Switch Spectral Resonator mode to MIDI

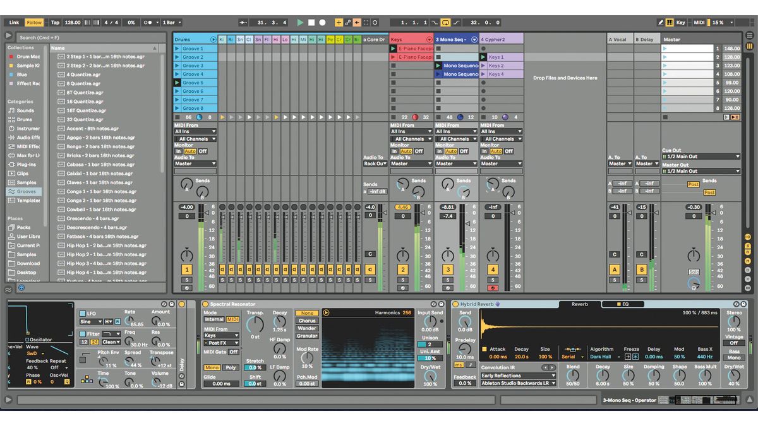233,319
